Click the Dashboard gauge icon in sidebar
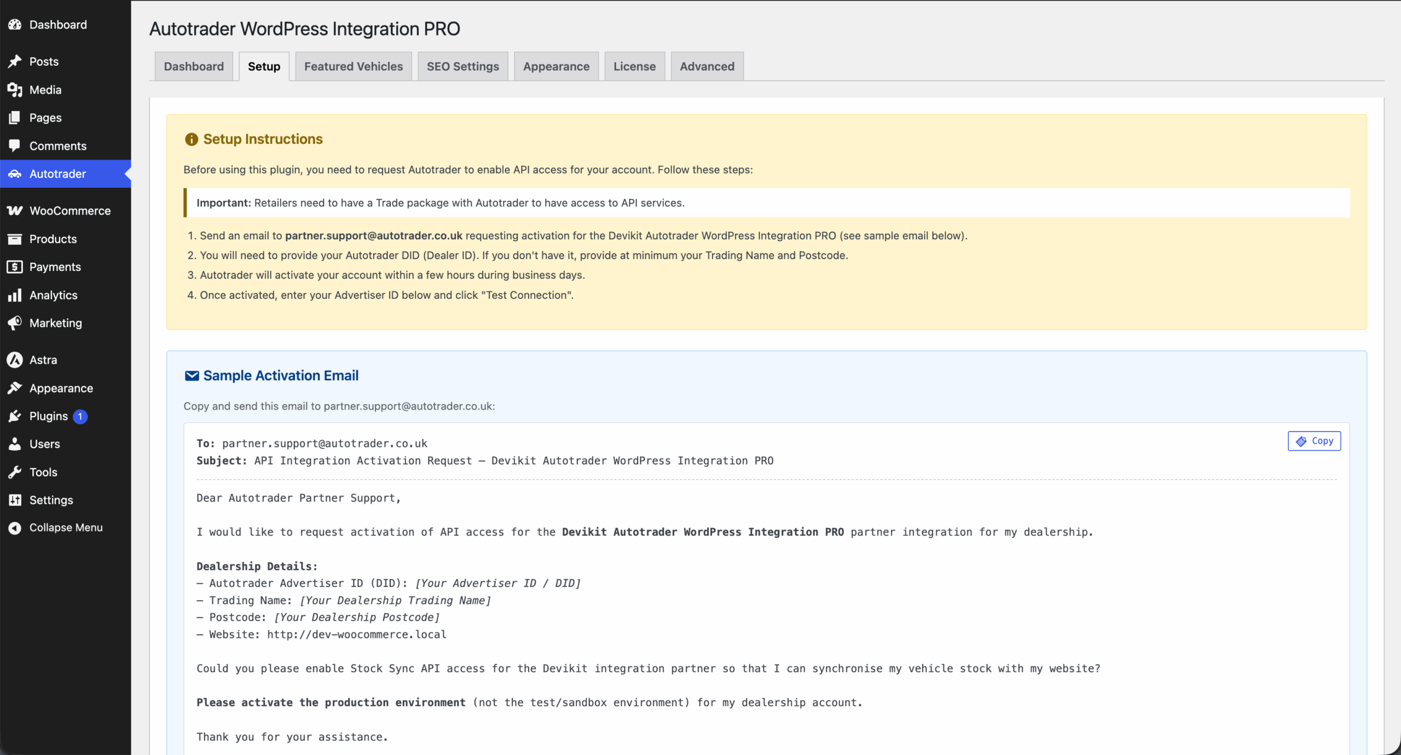Image resolution: width=1401 pixels, height=755 pixels. (15, 25)
